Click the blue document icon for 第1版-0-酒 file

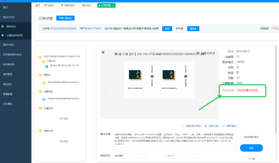click(x=47, y=66)
